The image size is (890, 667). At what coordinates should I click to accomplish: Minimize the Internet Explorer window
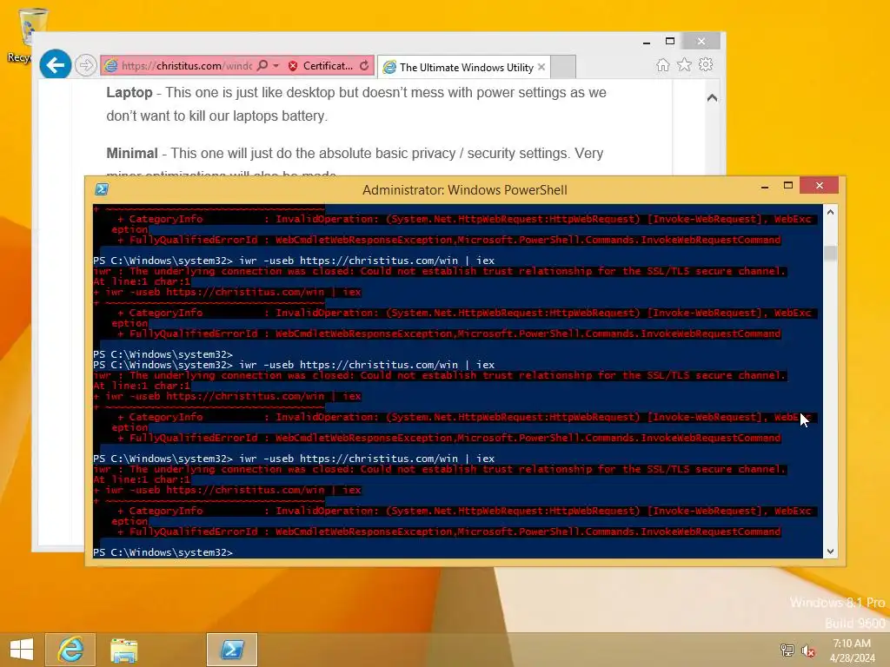pos(647,42)
